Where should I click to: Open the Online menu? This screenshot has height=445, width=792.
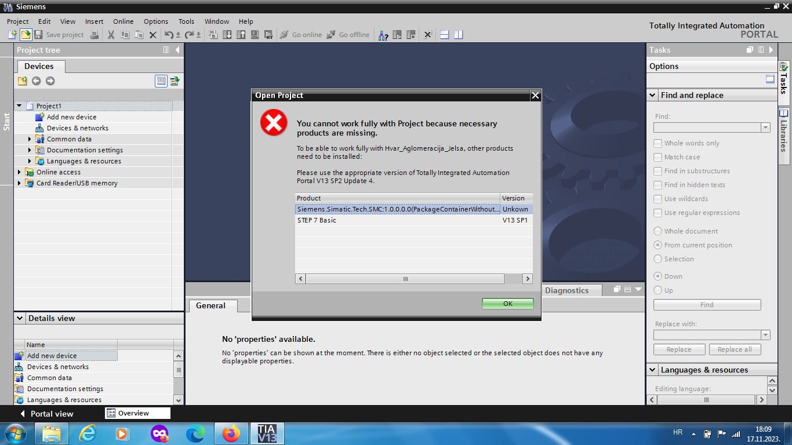123,21
